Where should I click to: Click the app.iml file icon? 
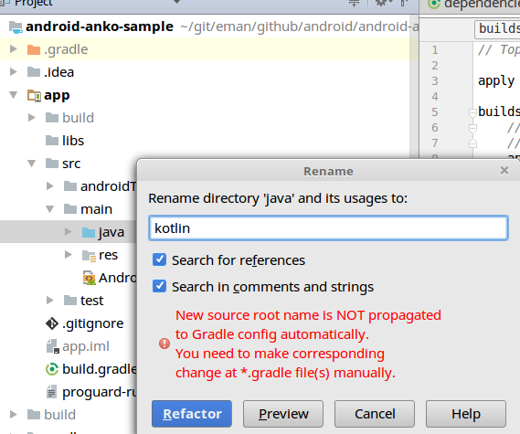click(x=53, y=346)
